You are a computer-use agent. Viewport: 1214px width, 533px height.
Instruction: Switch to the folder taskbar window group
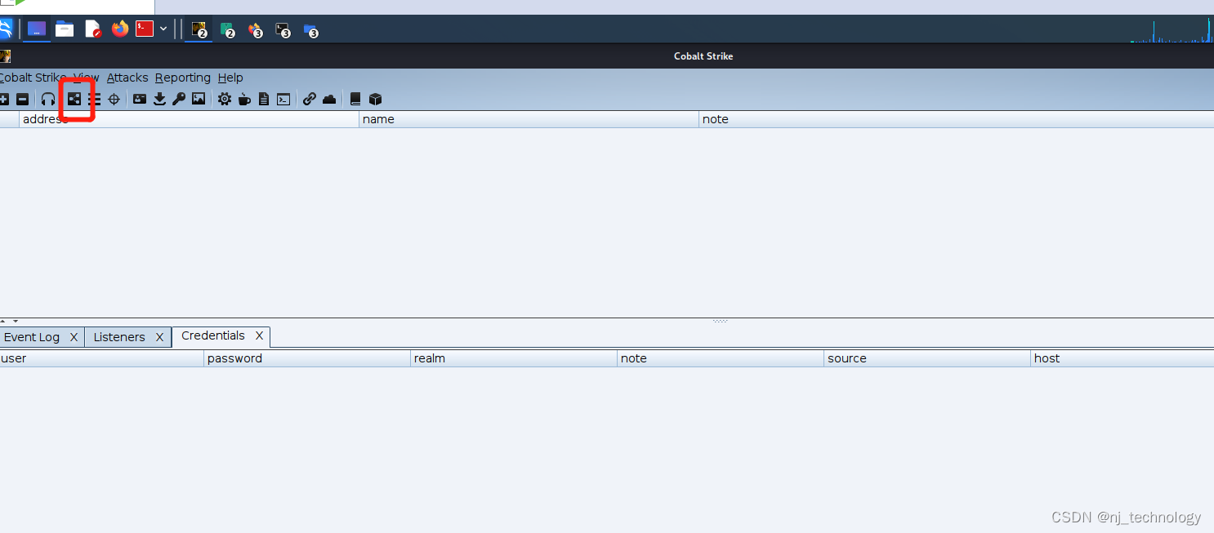coord(310,30)
